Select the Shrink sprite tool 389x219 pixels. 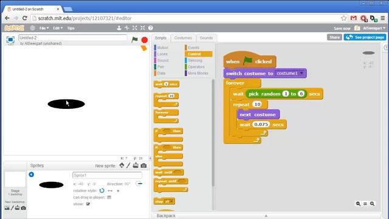click(143, 28)
